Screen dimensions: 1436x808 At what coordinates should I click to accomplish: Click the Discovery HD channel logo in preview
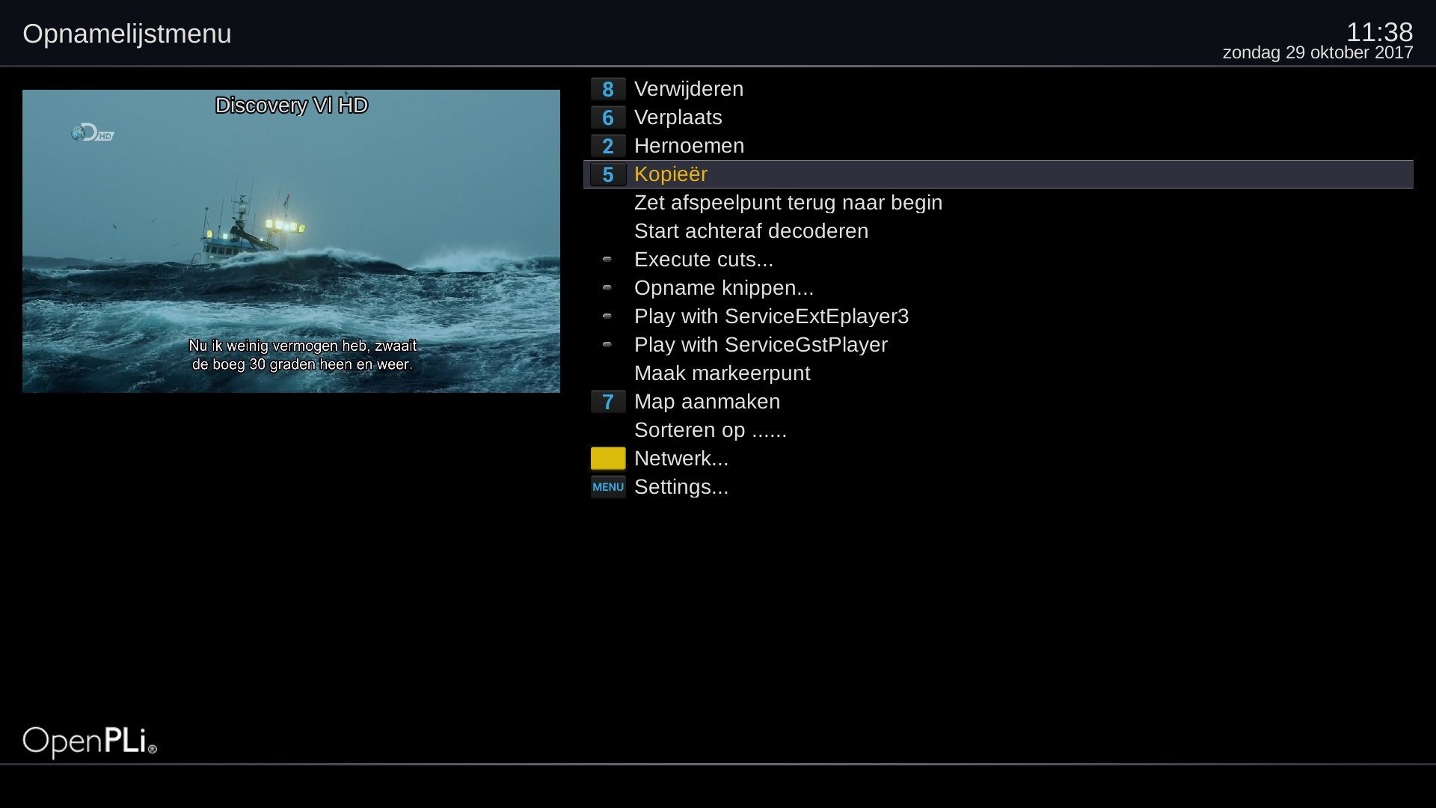93,132
